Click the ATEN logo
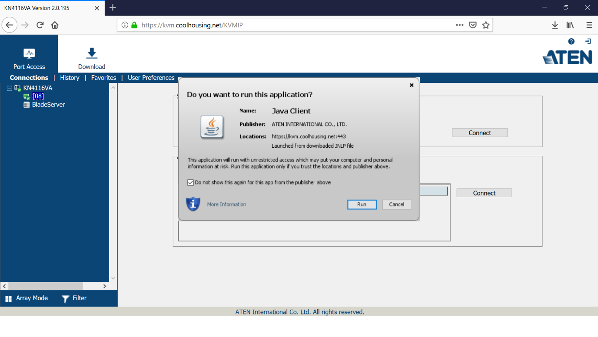The image size is (598, 337). tap(567, 57)
